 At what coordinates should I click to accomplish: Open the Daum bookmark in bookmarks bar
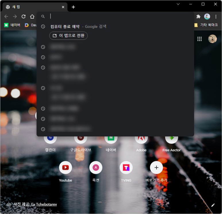tap(30, 25)
